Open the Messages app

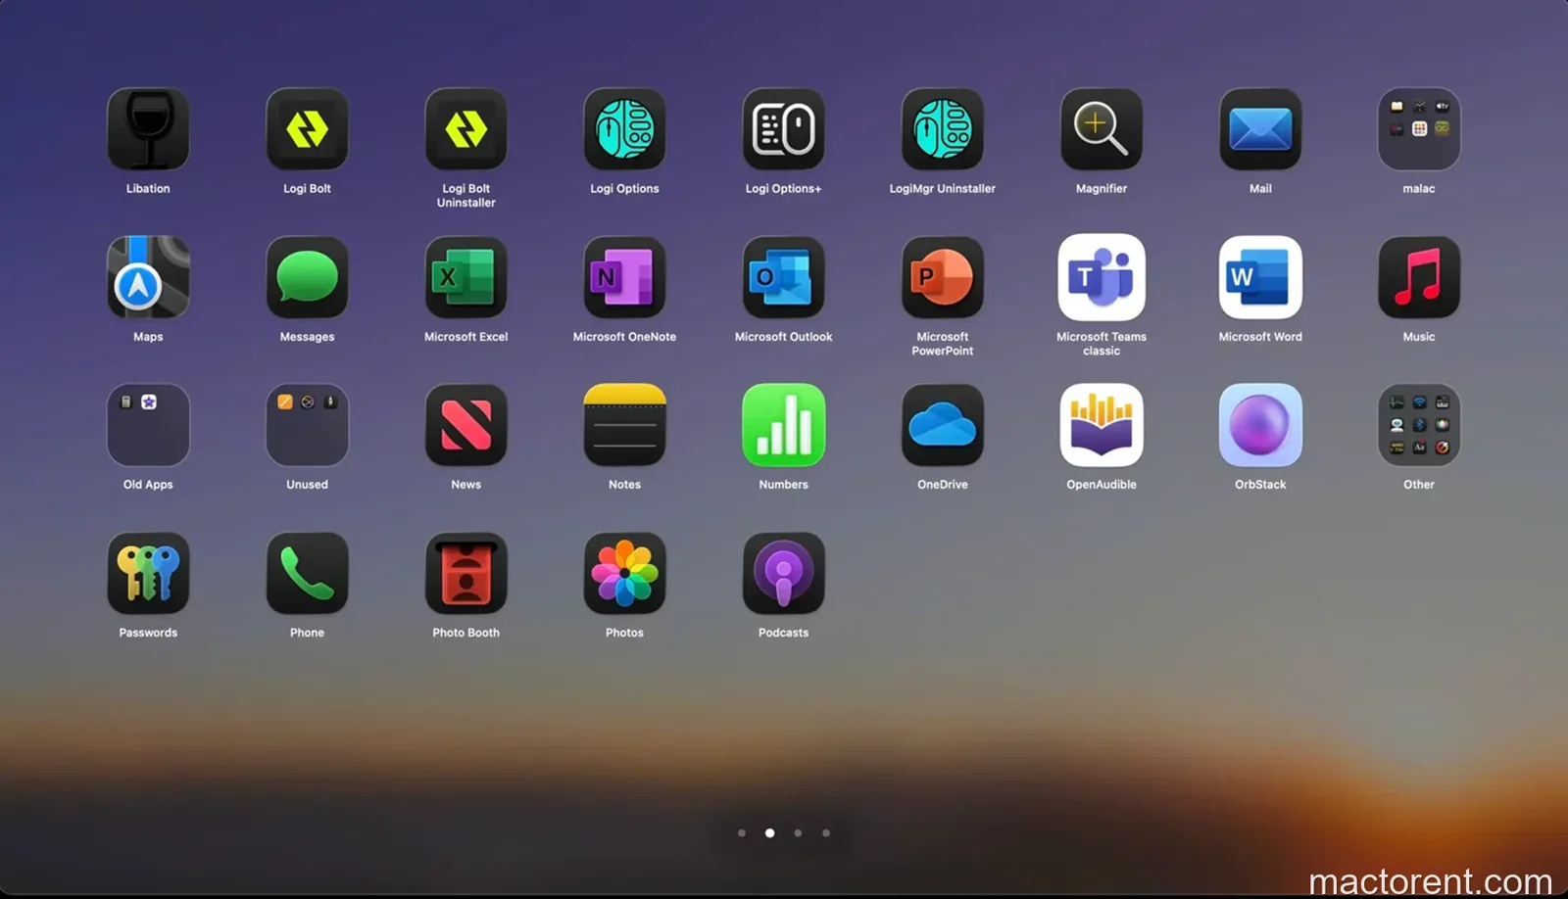307,277
